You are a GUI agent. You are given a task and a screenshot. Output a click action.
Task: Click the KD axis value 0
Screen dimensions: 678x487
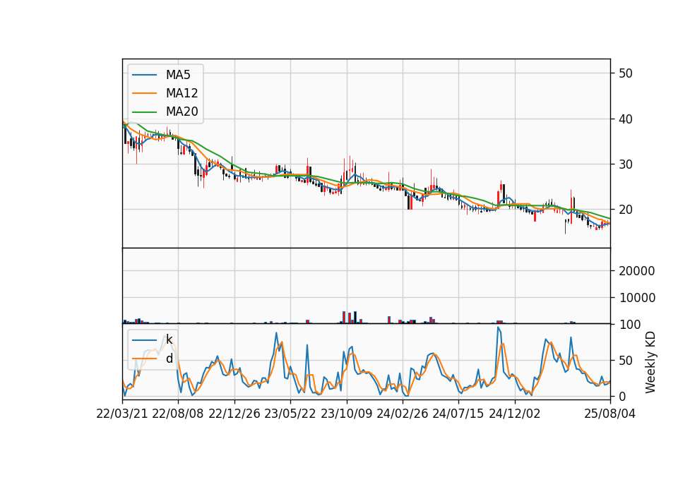coord(622,396)
